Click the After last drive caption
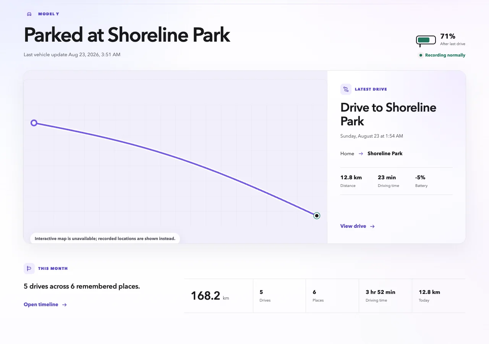Screen dimensions: 489x344 453,44
